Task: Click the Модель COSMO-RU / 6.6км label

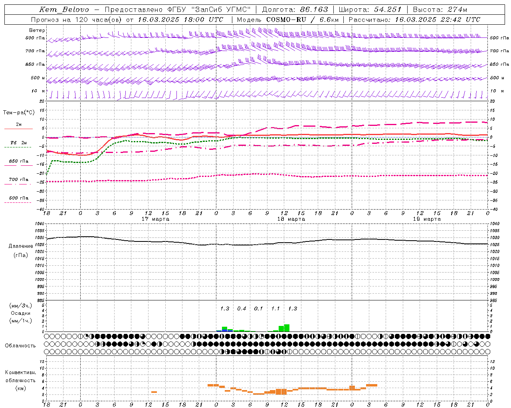Action: (x=288, y=20)
